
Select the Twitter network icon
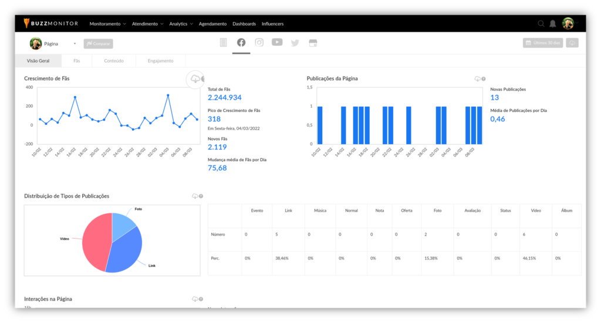[x=295, y=43]
